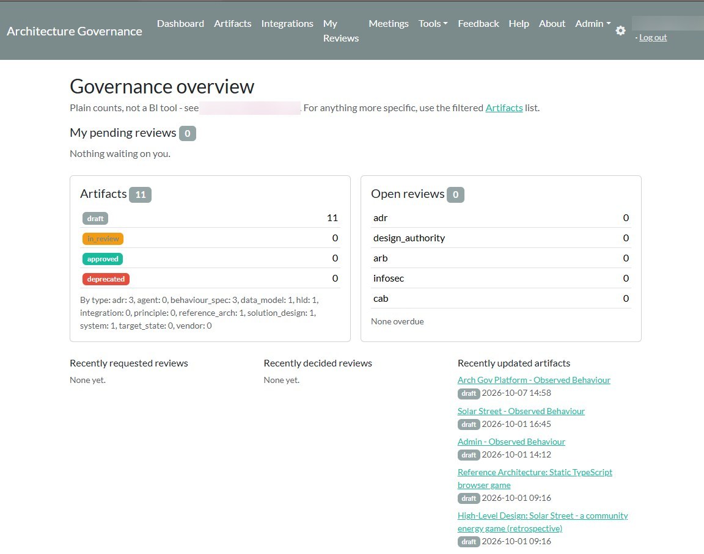
Task: Open High-Level Design: Solar Street artifact
Action: 543,522
